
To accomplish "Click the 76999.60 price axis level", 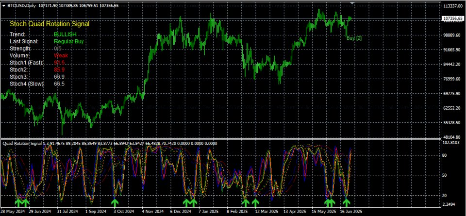I will [452, 79].
